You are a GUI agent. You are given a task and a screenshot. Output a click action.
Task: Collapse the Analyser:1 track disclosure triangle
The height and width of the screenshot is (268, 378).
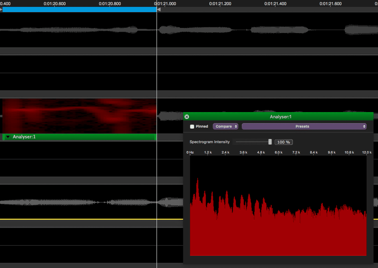tap(8, 137)
